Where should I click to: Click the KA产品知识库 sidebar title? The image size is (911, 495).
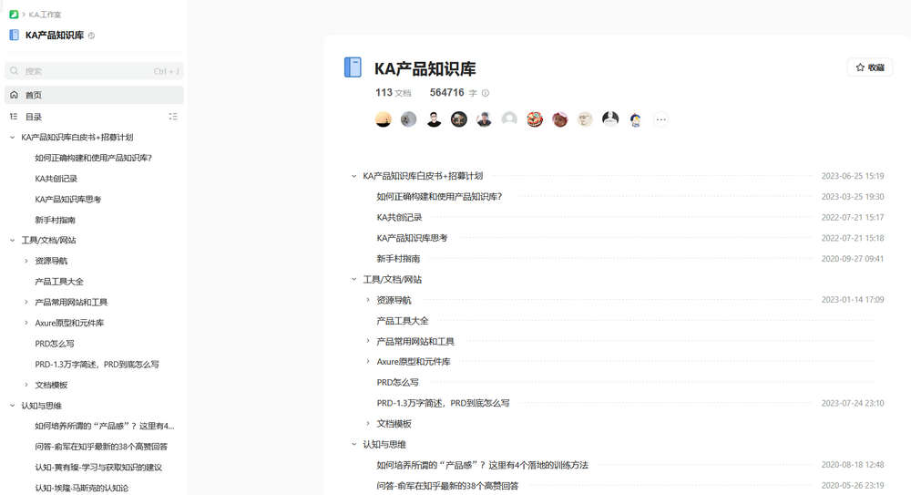(55, 35)
